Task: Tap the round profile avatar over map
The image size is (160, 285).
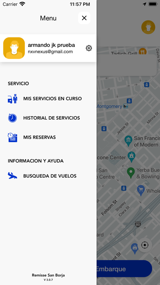Action: click(x=148, y=27)
